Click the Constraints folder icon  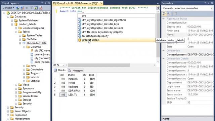28,70
